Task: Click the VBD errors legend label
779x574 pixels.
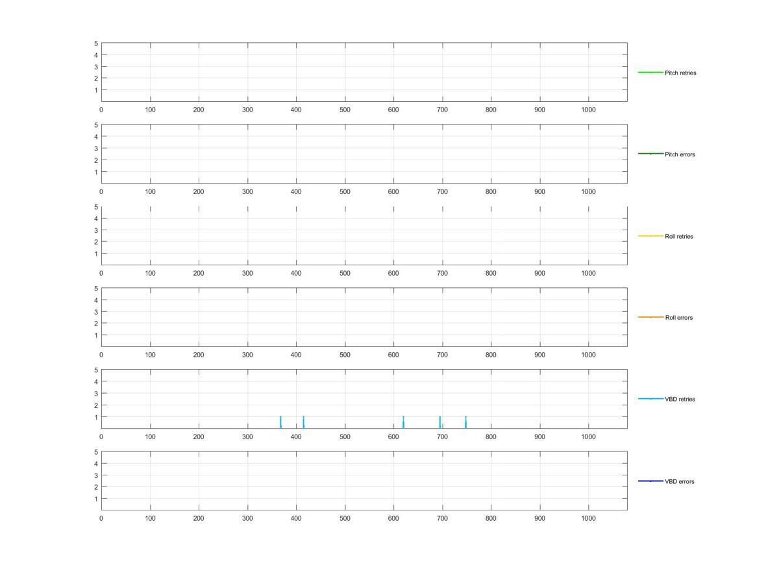Action: click(x=679, y=481)
